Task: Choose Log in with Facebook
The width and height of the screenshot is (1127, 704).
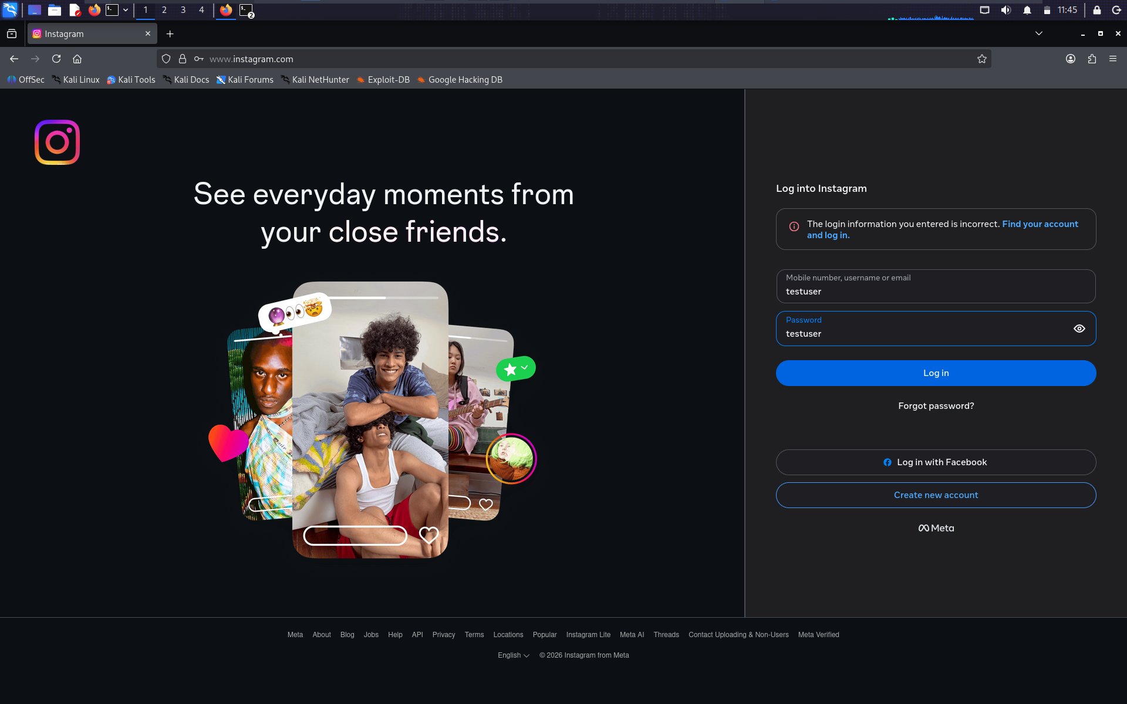Action: (x=936, y=462)
